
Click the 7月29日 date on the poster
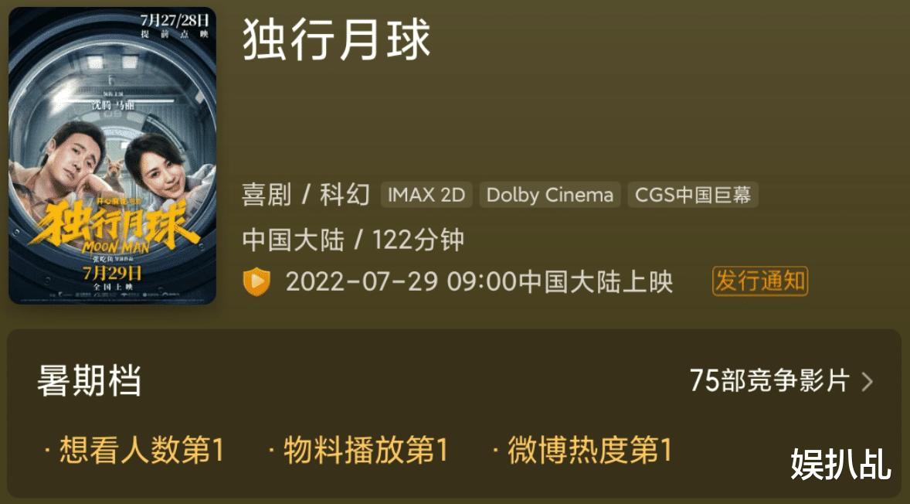[113, 271]
